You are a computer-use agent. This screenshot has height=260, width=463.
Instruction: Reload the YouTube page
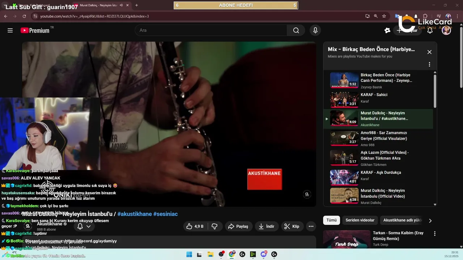[x=24, y=16]
